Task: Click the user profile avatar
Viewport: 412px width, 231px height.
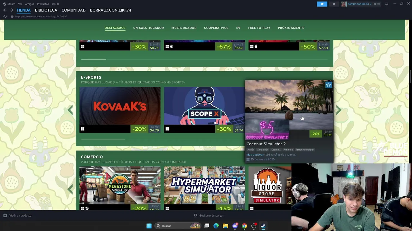Action: pyautogui.click(x=344, y=4)
